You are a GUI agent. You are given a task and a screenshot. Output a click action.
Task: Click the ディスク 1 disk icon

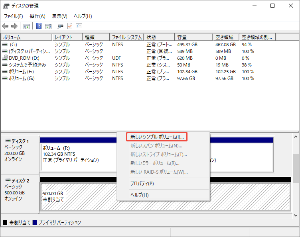(8, 141)
